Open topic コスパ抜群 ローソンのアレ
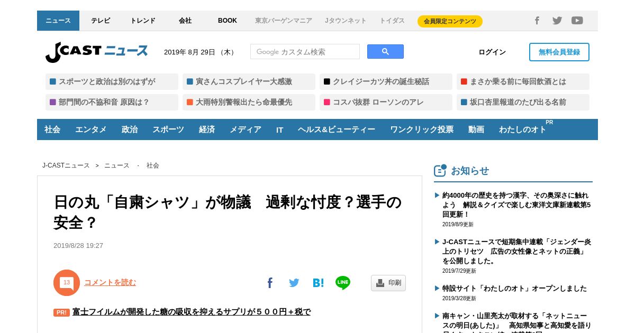Screen dimensions: 635x333 point(386,102)
